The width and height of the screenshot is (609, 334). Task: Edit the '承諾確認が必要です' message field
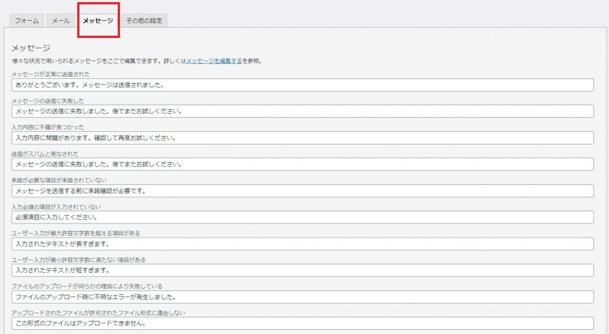303,191
